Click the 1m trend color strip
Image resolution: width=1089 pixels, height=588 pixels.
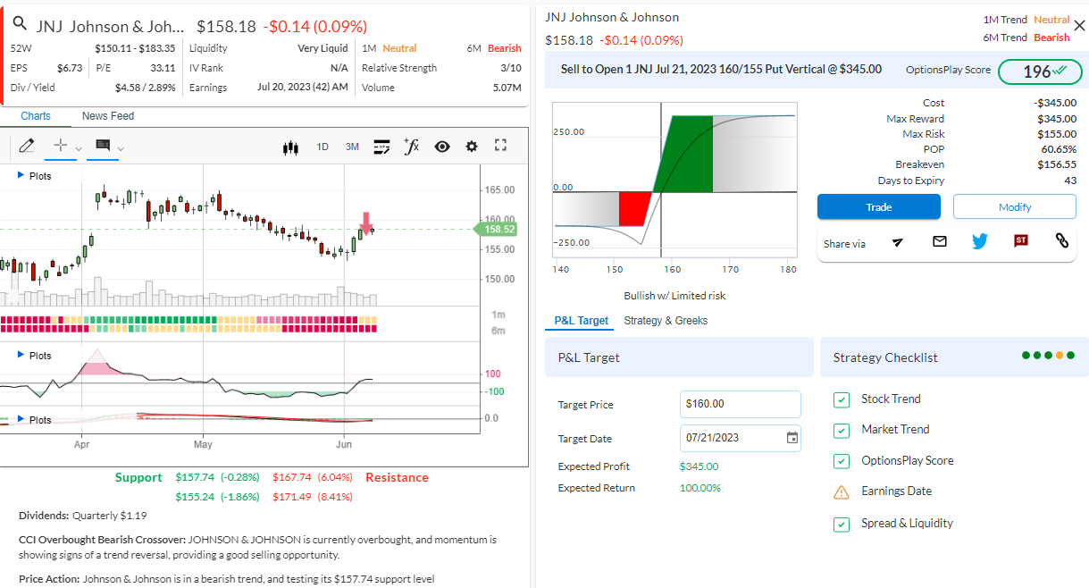pos(188,319)
